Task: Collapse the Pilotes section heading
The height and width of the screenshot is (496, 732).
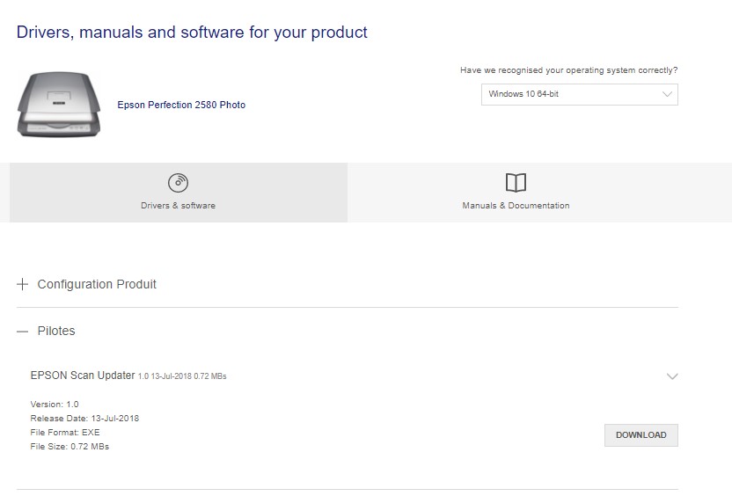Action: (x=56, y=332)
